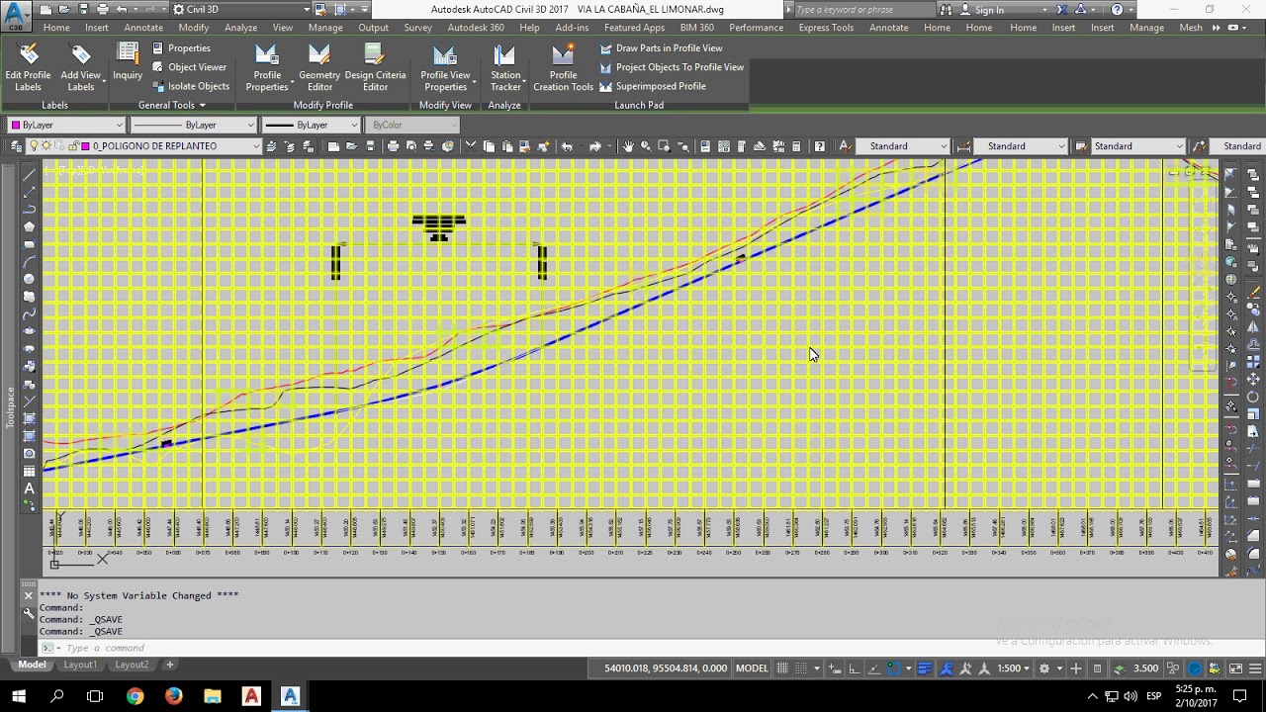1266x712 pixels.
Task: Open File Explorer from taskbar
Action: (213, 696)
